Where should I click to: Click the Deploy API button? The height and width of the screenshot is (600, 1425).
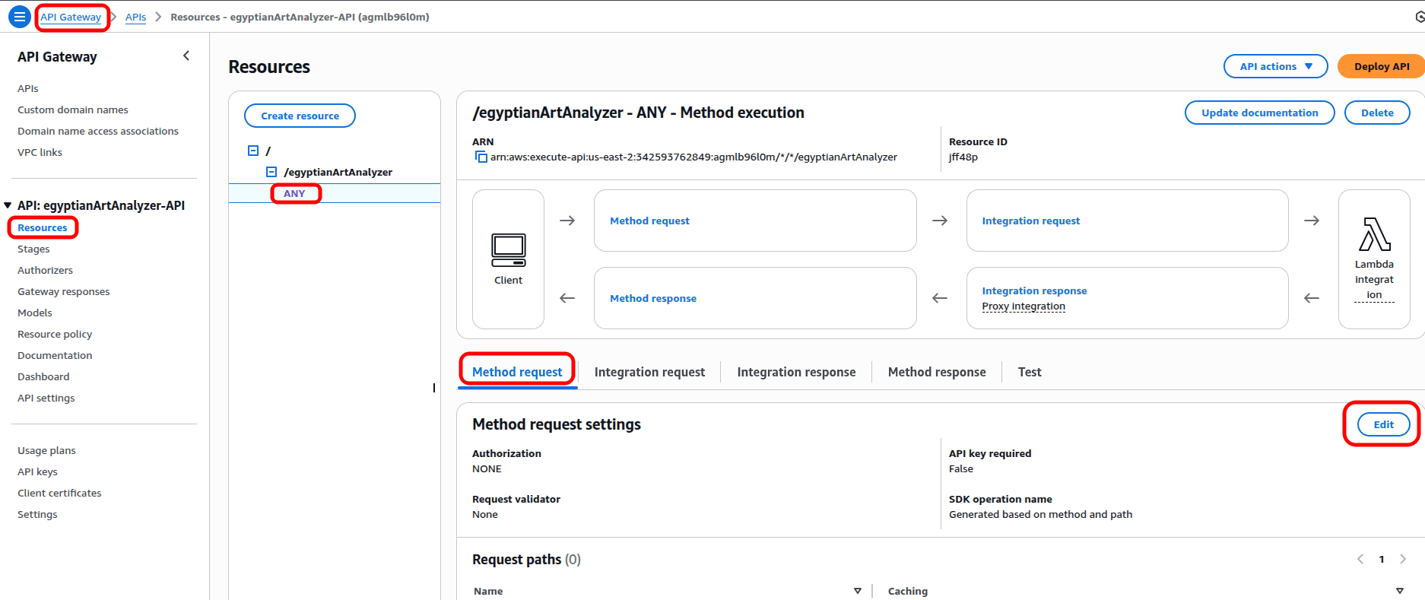pos(1381,67)
